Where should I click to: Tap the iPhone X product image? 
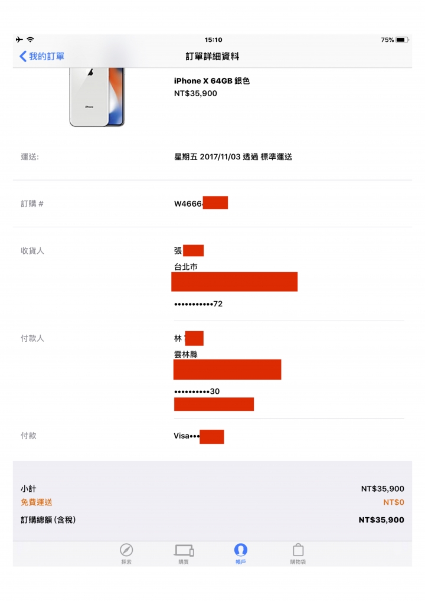(x=97, y=97)
